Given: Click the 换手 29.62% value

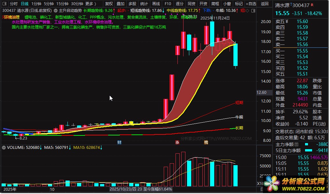Looking at the screenshot, I should [x=300, y=112].
